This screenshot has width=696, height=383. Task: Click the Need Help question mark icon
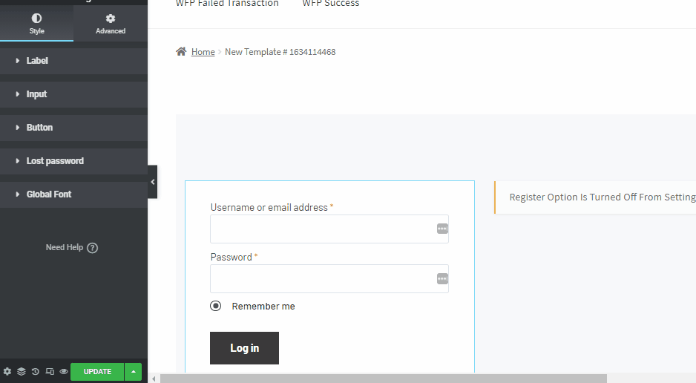93,248
